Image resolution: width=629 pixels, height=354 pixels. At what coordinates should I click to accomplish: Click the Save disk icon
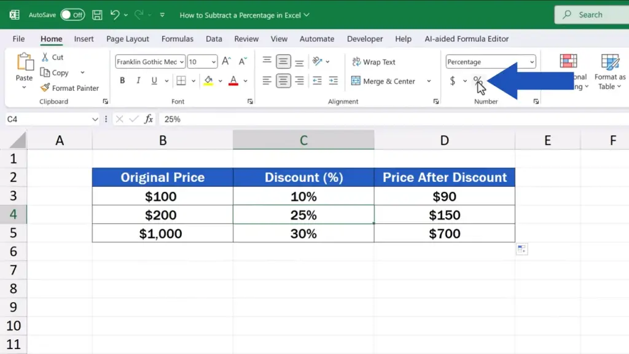click(97, 15)
